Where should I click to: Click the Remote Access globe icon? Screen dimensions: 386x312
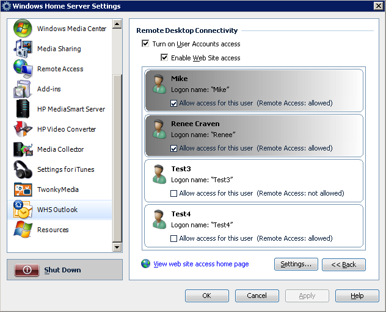[x=23, y=68]
